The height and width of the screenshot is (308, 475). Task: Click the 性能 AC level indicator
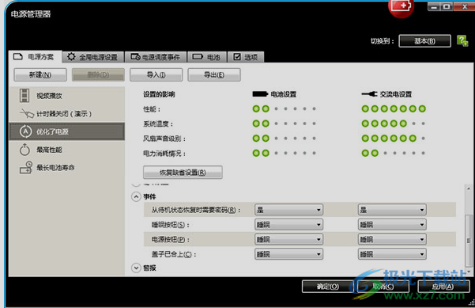point(394,108)
